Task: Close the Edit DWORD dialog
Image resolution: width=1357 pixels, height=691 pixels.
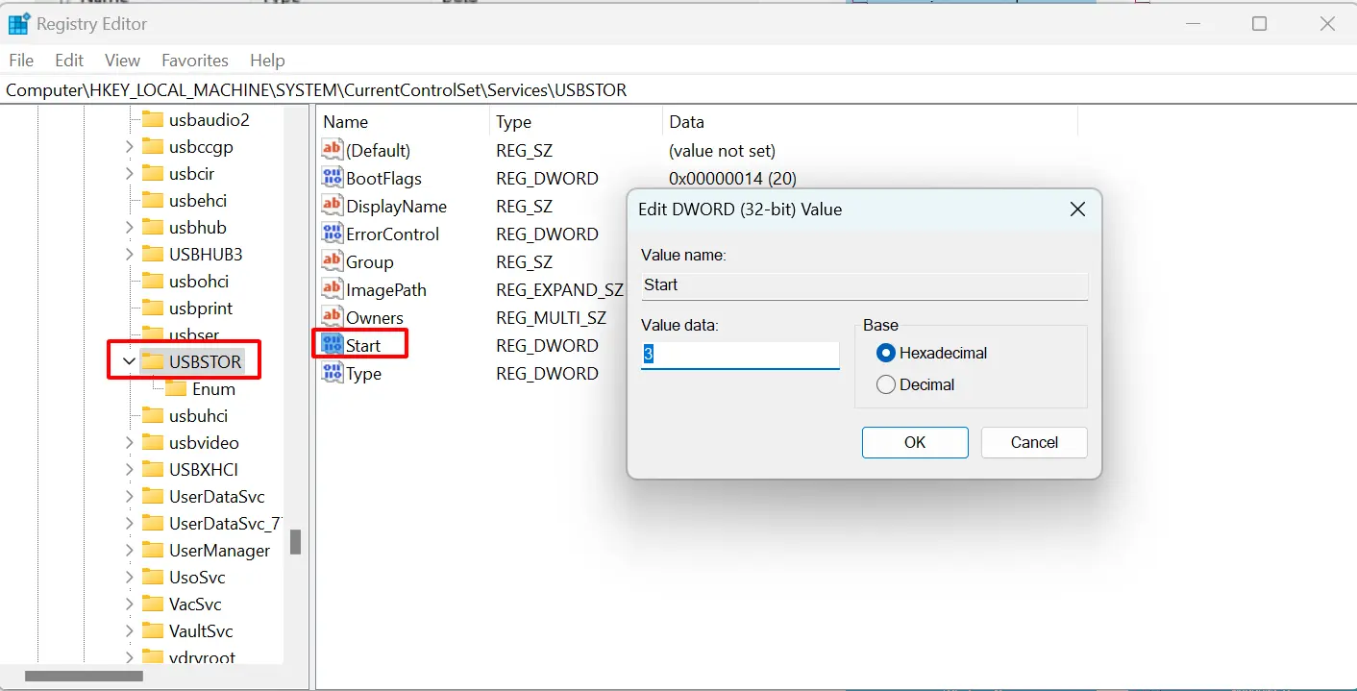Action: 1077,209
